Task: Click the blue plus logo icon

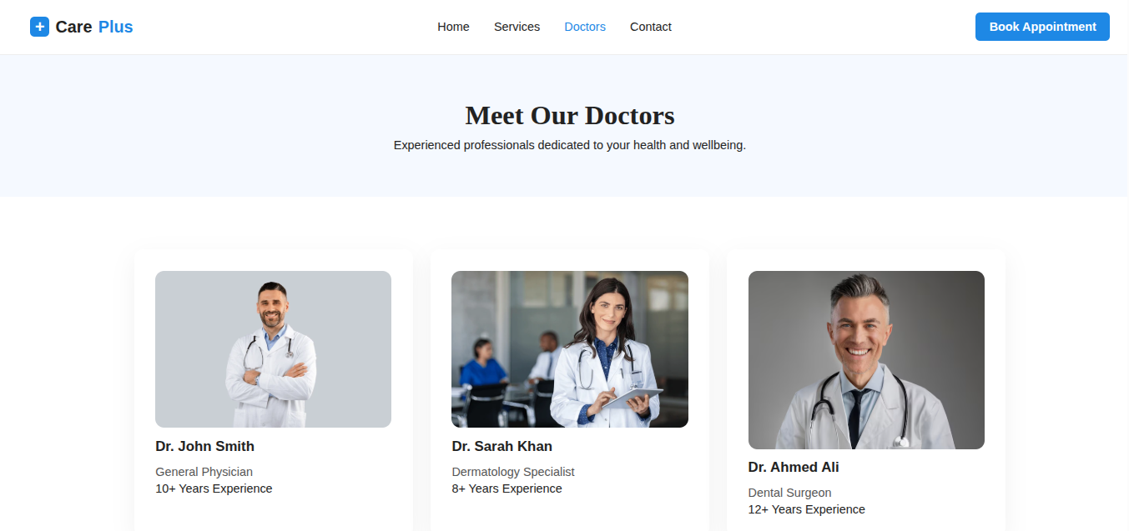Action: [39, 27]
